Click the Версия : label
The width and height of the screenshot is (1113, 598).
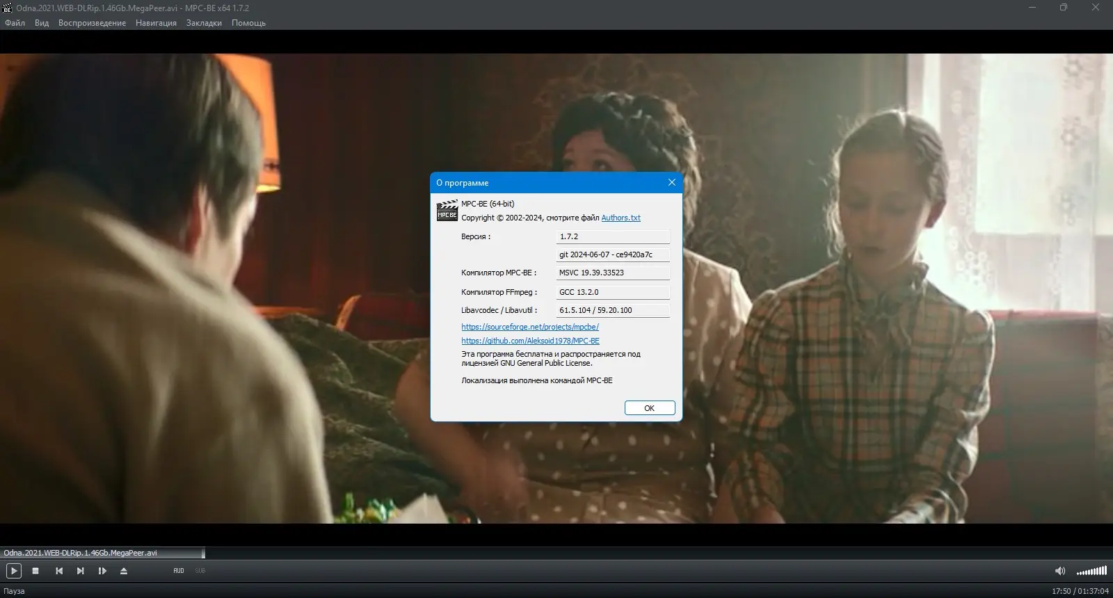tap(476, 236)
